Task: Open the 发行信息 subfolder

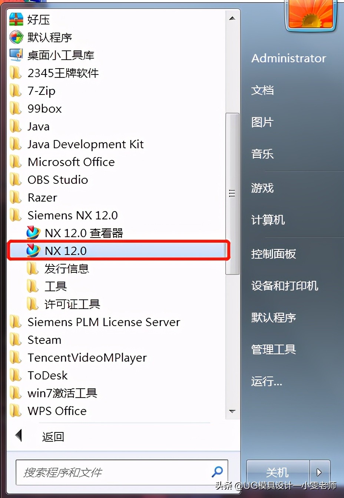Action: pos(67,269)
